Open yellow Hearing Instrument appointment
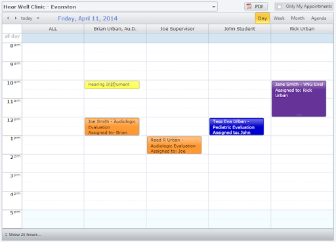The height and width of the screenshot is (242, 336). (112, 85)
